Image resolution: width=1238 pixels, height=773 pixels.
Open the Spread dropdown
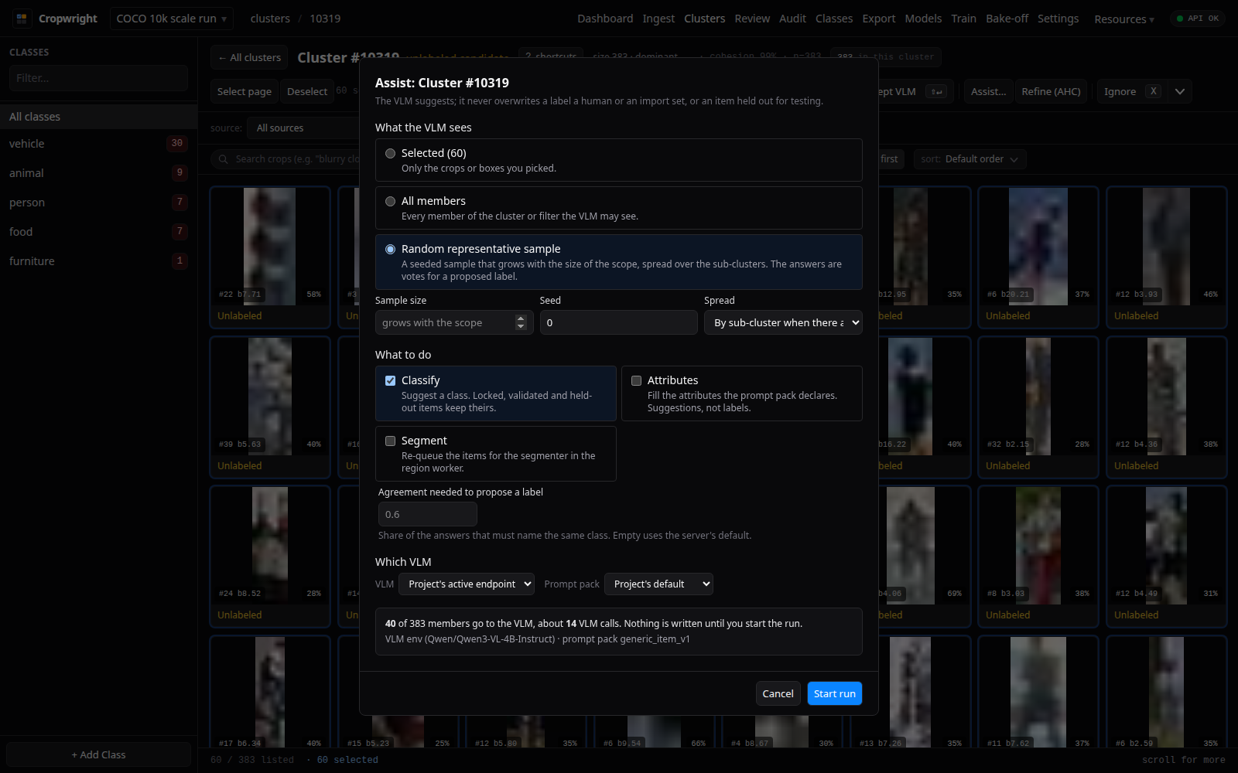pos(783,322)
